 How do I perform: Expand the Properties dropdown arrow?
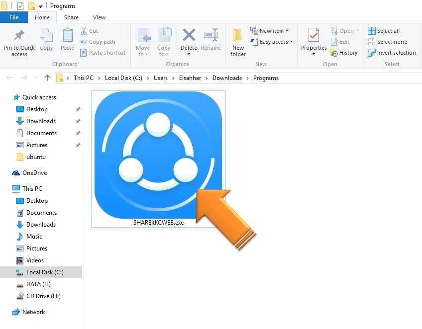[x=314, y=54]
